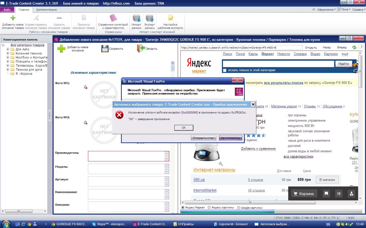Select the Google картинки radio button
366x228 pixels.
click(238, 207)
